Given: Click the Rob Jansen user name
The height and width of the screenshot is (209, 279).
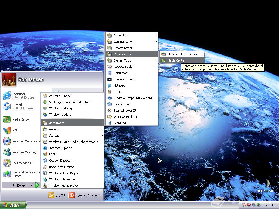Looking at the screenshot, I should pos(31,79).
